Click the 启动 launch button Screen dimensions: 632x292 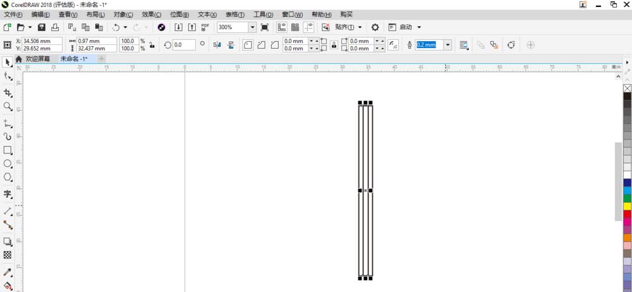pyautogui.click(x=404, y=27)
